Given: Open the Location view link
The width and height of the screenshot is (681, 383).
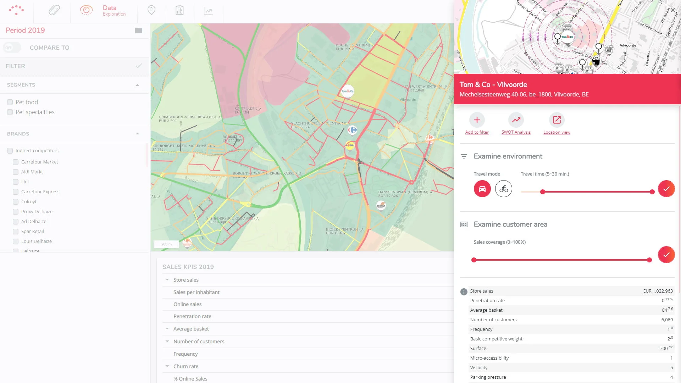Looking at the screenshot, I should click(557, 132).
